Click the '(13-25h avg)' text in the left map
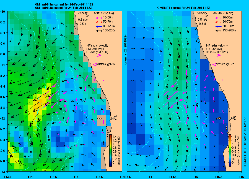Image resolution: width=249 pixels, height=179 pixels. (95, 49)
